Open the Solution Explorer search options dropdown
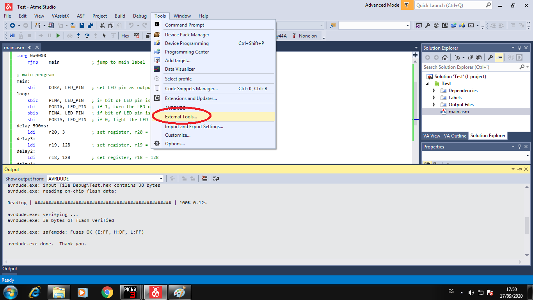The height and width of the screenshot is (300, 533). click(x=527, y=67)
